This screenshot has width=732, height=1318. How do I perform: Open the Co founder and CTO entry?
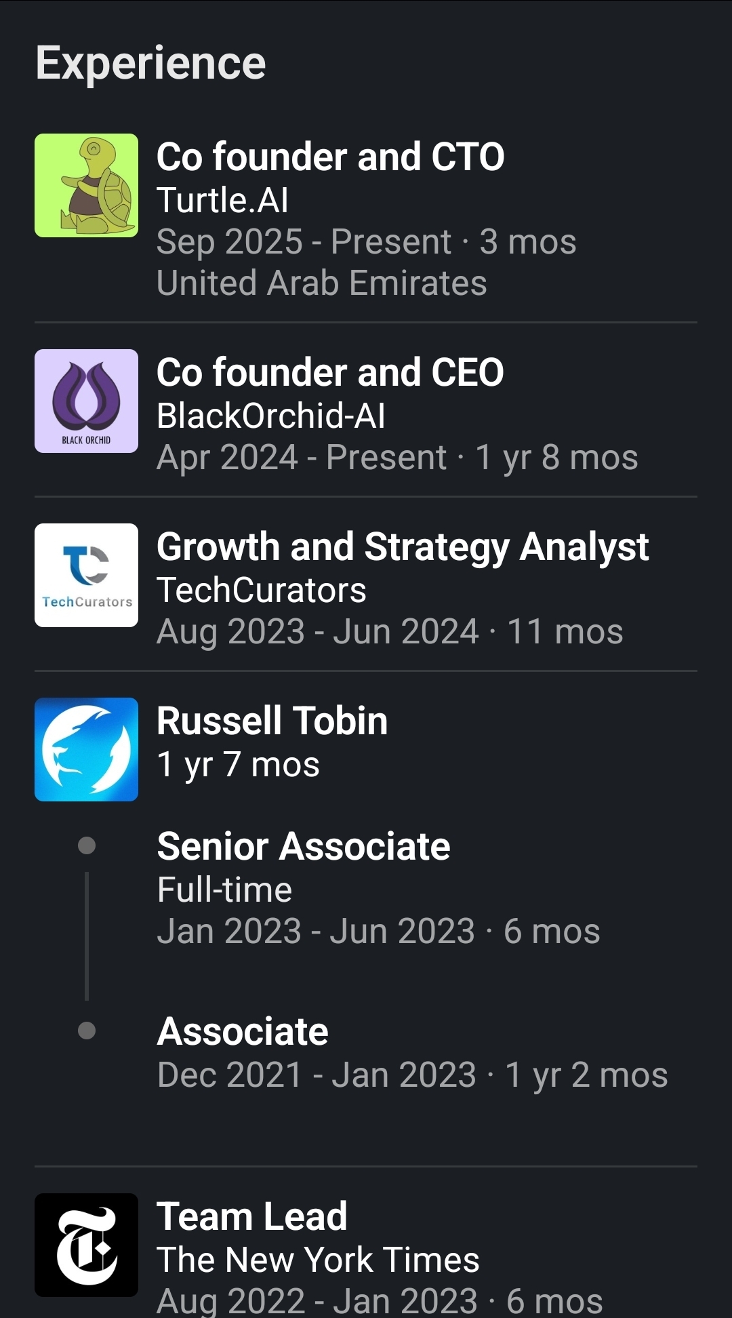pyautogui.click(x=330, y=157)
